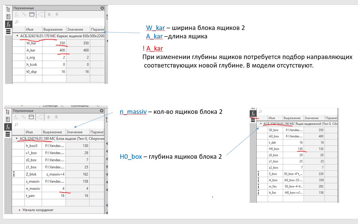The image size is (358, 224).
Task: Click the search magnifier in the right-hand panel
Action: pos(260,112)
